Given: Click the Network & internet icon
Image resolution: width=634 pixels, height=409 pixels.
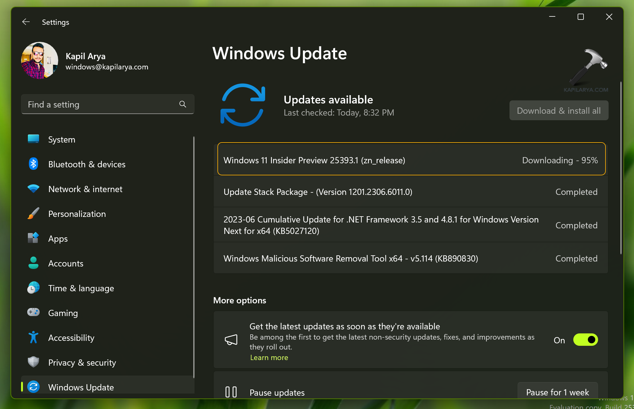Looking at the screenshot, I should coord(34,189).
